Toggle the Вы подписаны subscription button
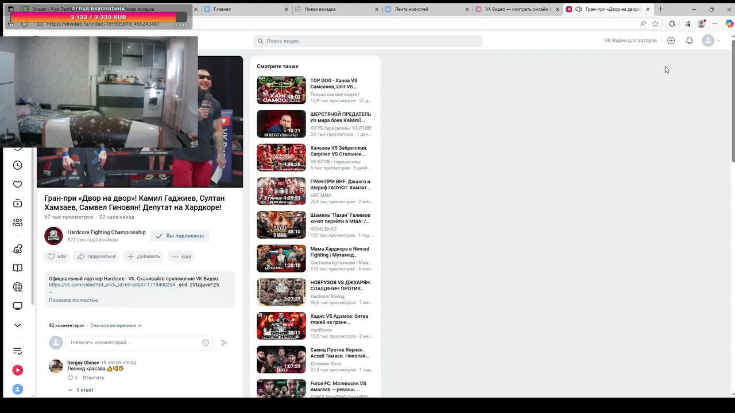The height and width of the screenshot is (413, 735). point(180,236)
